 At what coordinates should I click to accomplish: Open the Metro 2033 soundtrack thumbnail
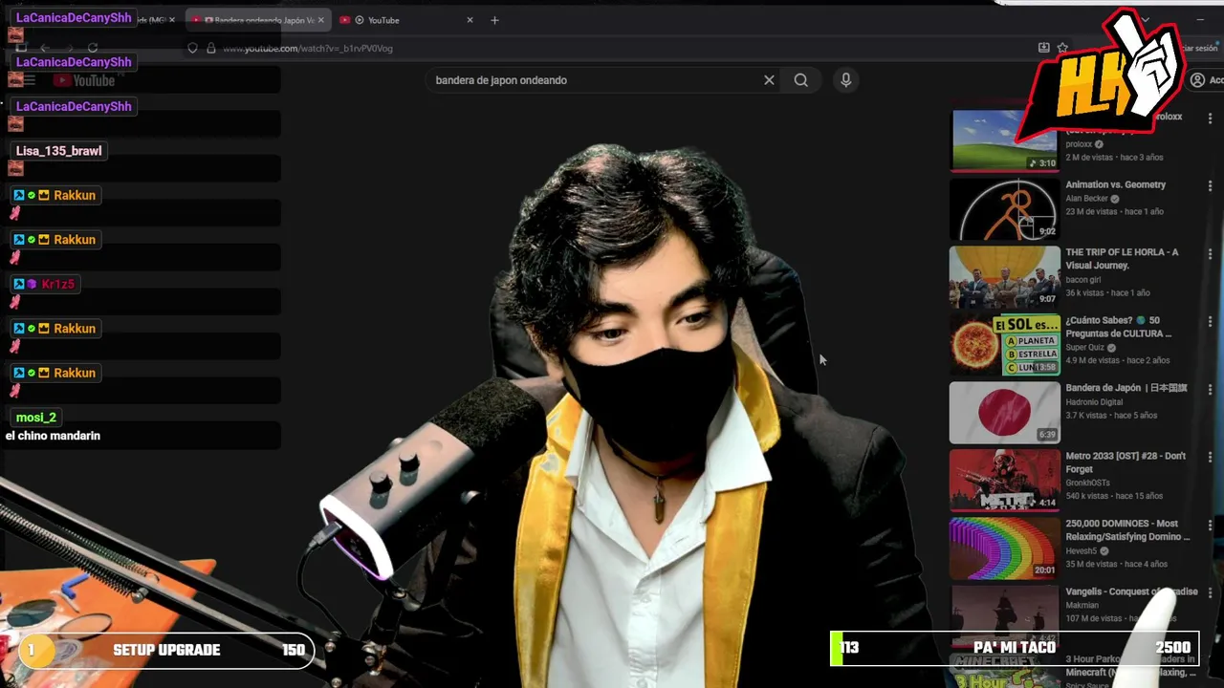[x=1004, y=481]
